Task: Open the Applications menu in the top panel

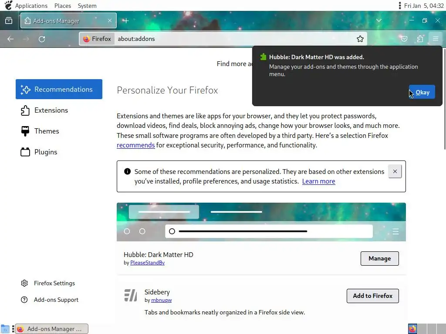Action: [31, 6]
